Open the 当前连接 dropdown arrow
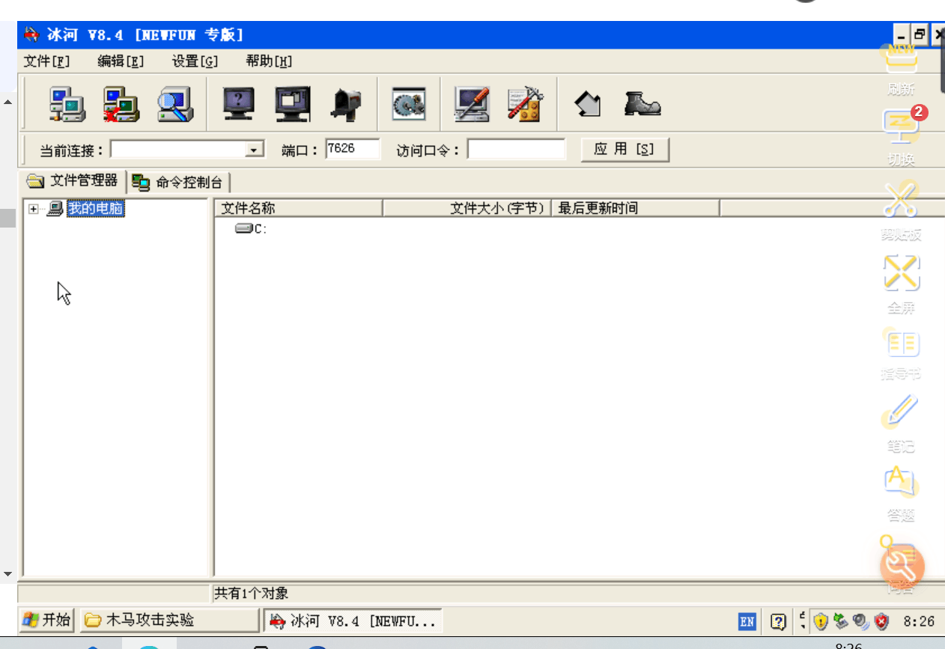Image resolution: width=945 pixels, height=649 pixels. 255,150
